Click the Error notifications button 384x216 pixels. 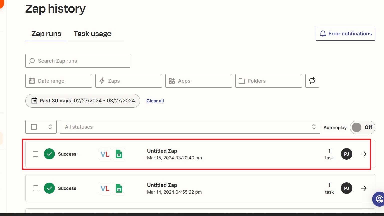[345, 34]
